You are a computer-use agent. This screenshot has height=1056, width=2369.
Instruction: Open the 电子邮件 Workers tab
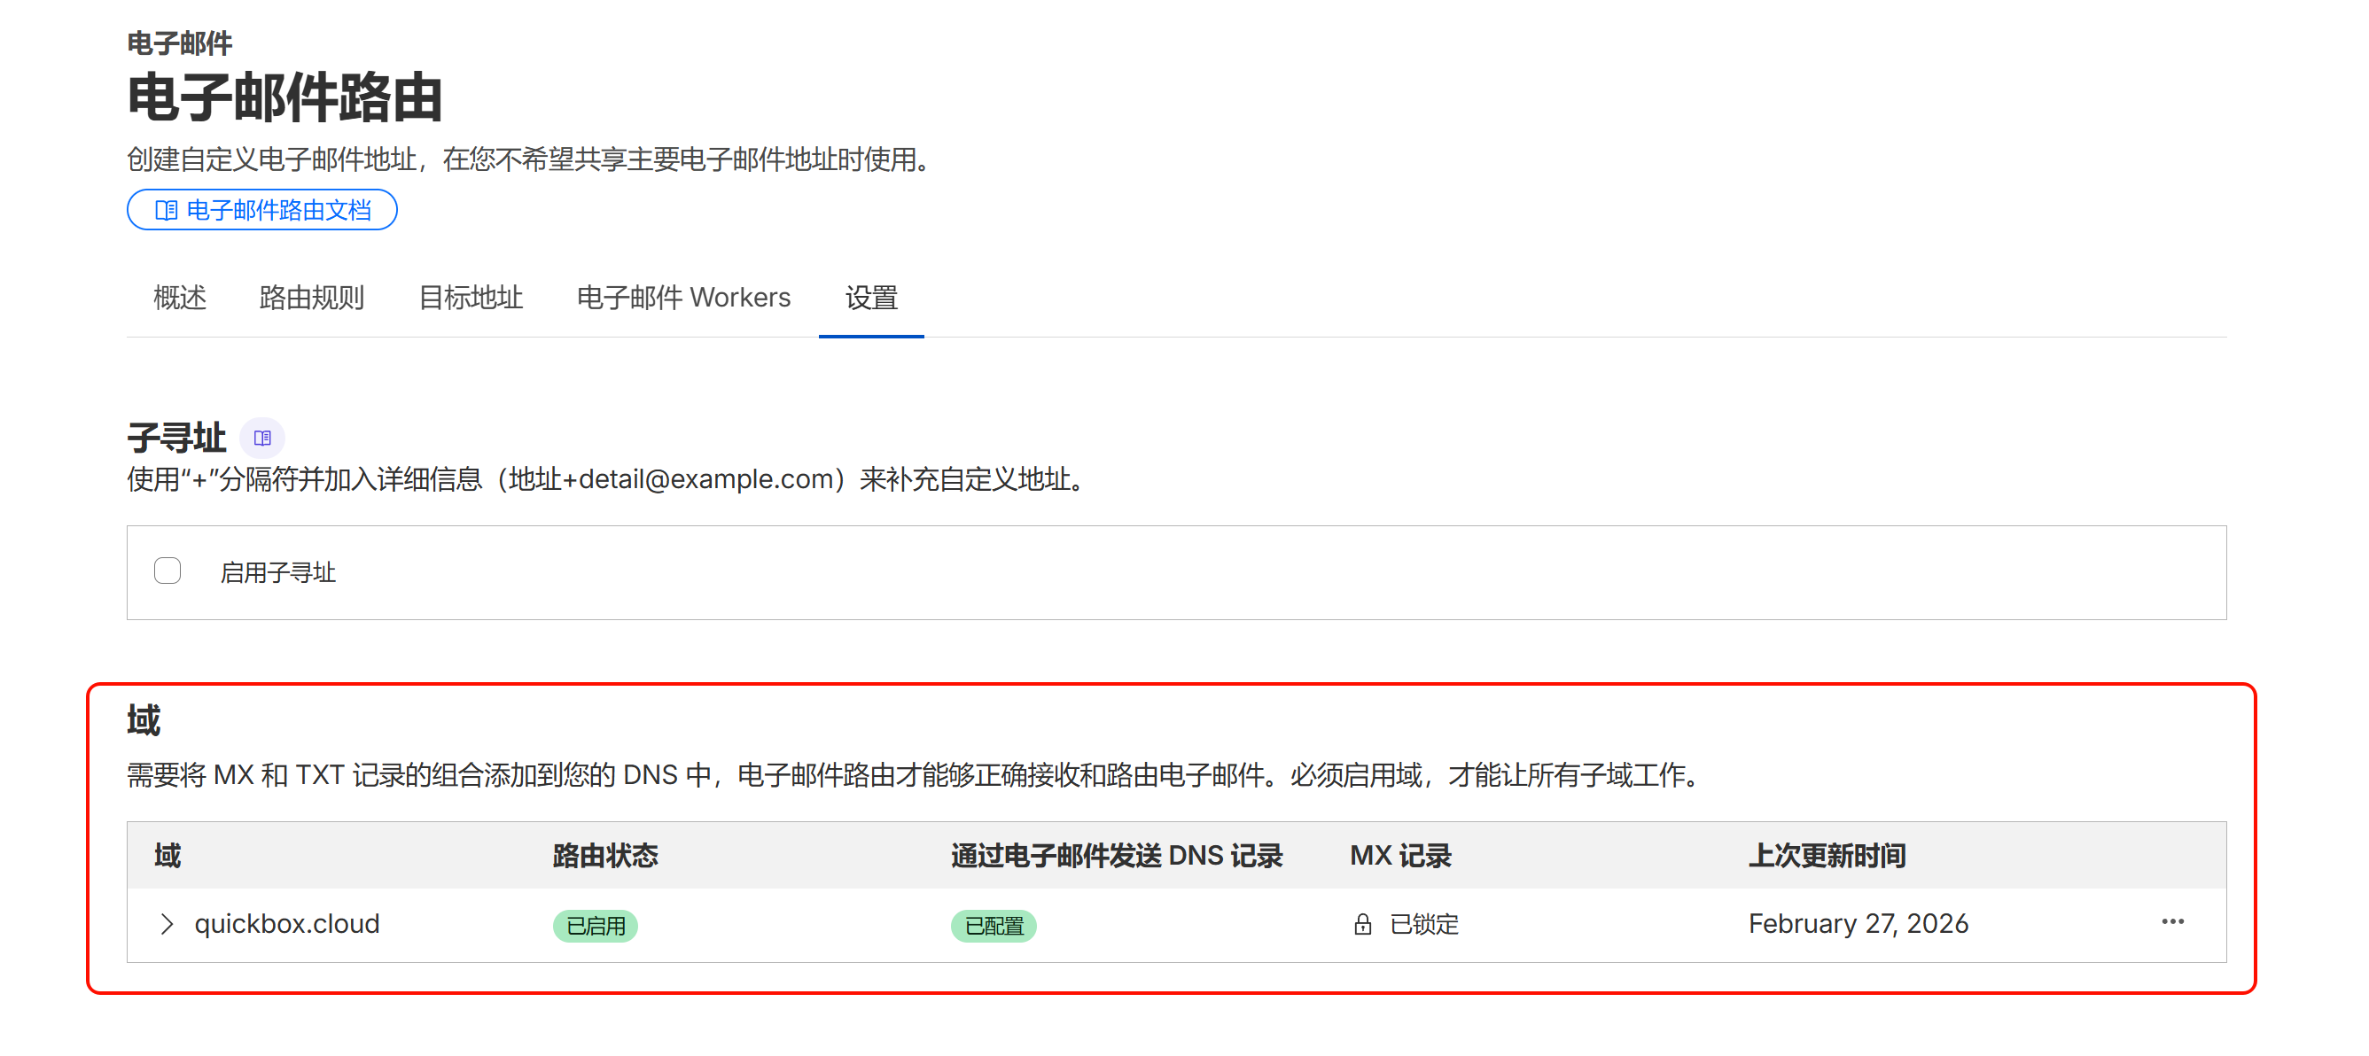683,298
